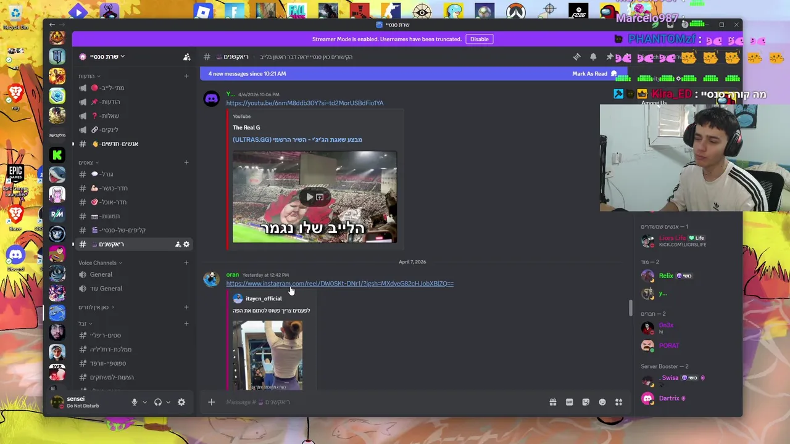Toggle deafen with the headphones icon
The width and height of the screenshot is (790, 444).
(158, 402)
